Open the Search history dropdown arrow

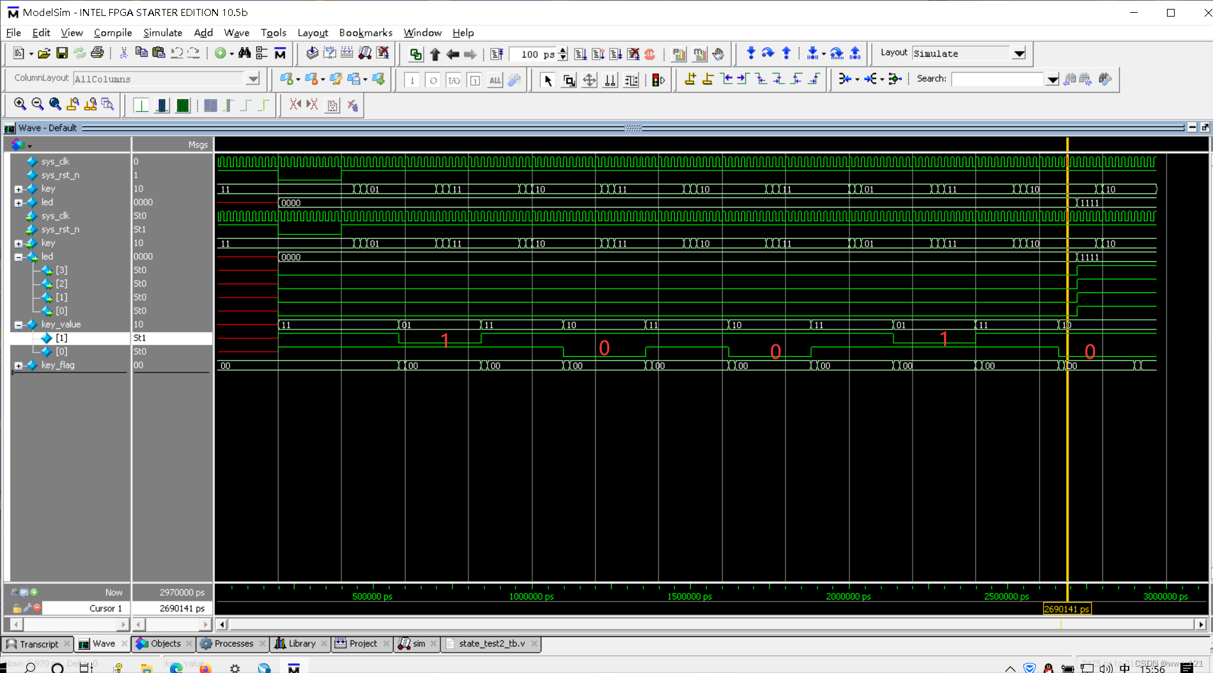click(1052, 79)
